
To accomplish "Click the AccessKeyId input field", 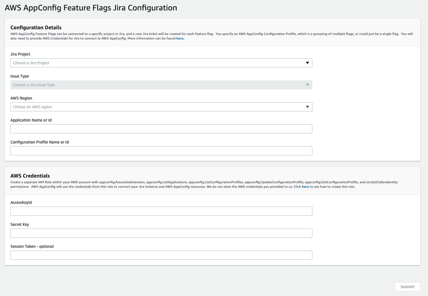I will pyautogui.click(x=161, y=211).
